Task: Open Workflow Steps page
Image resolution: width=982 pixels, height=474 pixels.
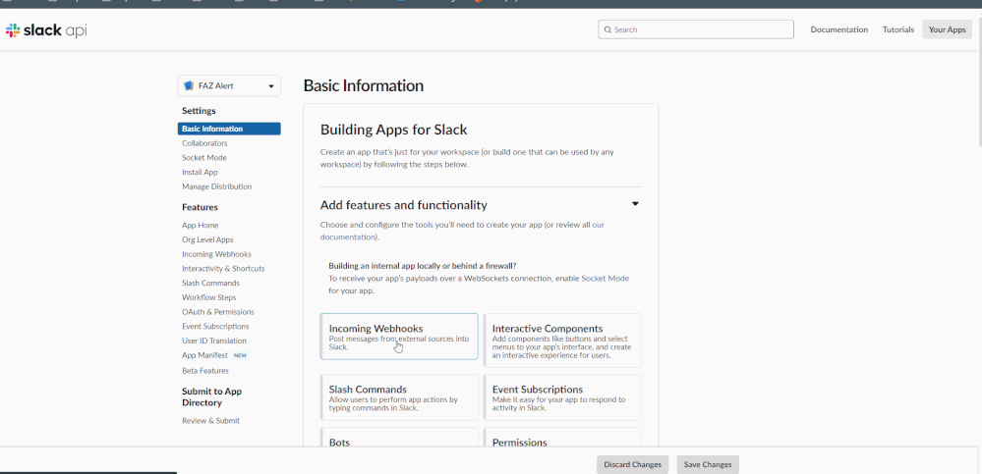Action: click(209, 297)
